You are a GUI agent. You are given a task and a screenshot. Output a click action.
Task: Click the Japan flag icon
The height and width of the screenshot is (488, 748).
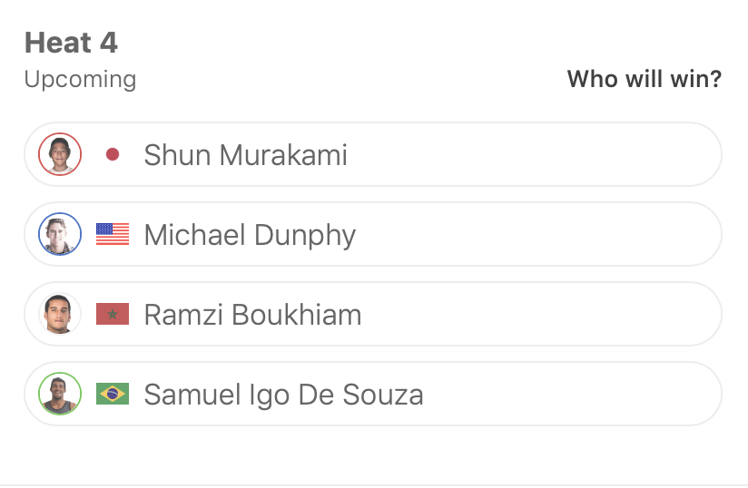tap(113, 154)
